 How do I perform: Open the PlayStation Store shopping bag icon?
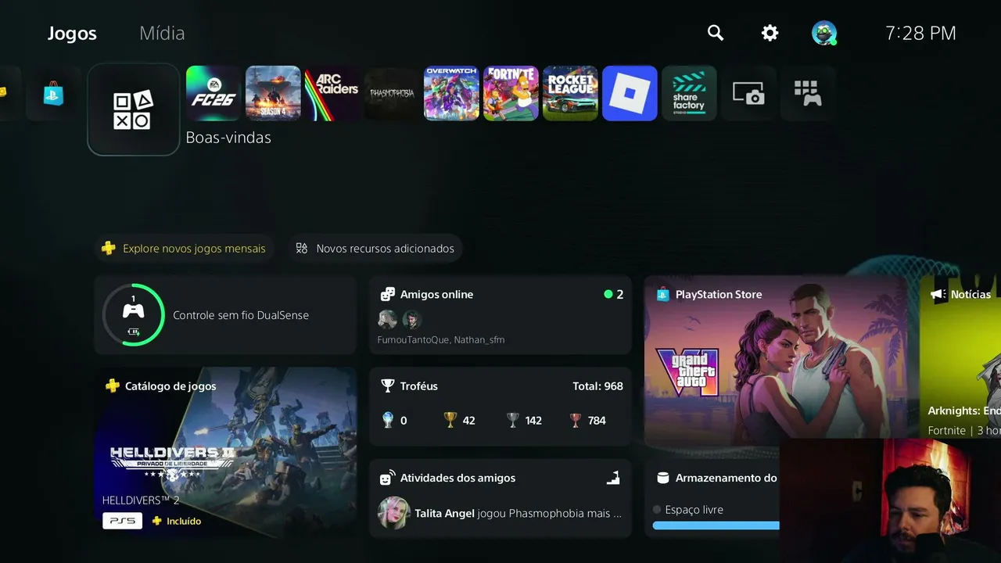click(53, 94)
